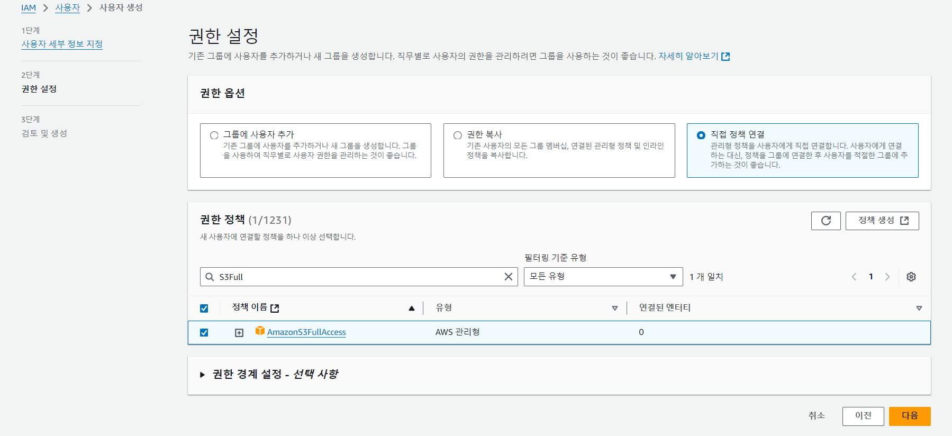952x436 pixels.
Task: Open the IAM breadcrumb link
Action: click(x=29, y=8)
